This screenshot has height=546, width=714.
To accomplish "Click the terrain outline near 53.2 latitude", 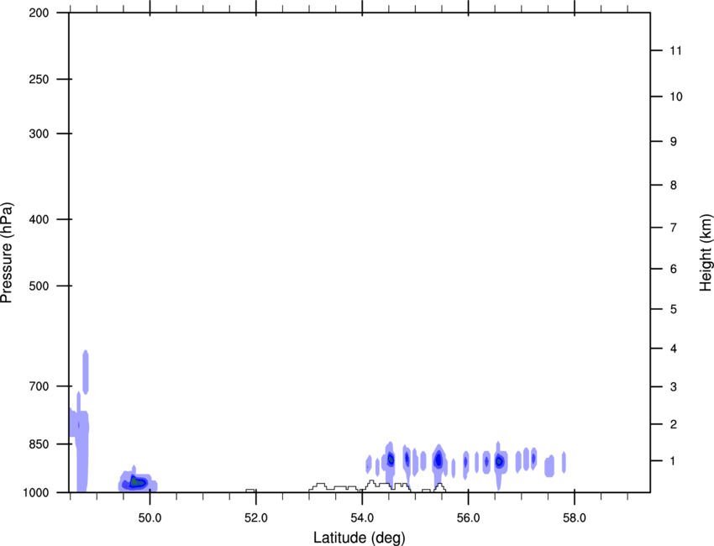I will (320, 486).
